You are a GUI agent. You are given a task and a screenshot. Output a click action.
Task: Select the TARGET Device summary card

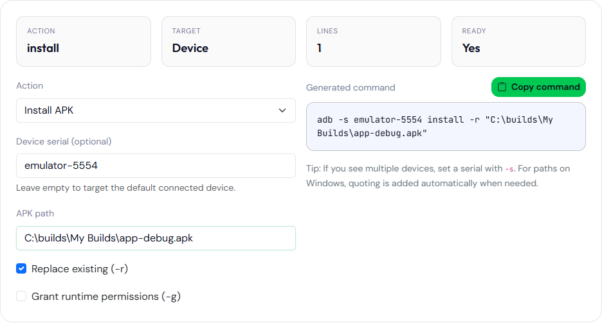(228, 41)
